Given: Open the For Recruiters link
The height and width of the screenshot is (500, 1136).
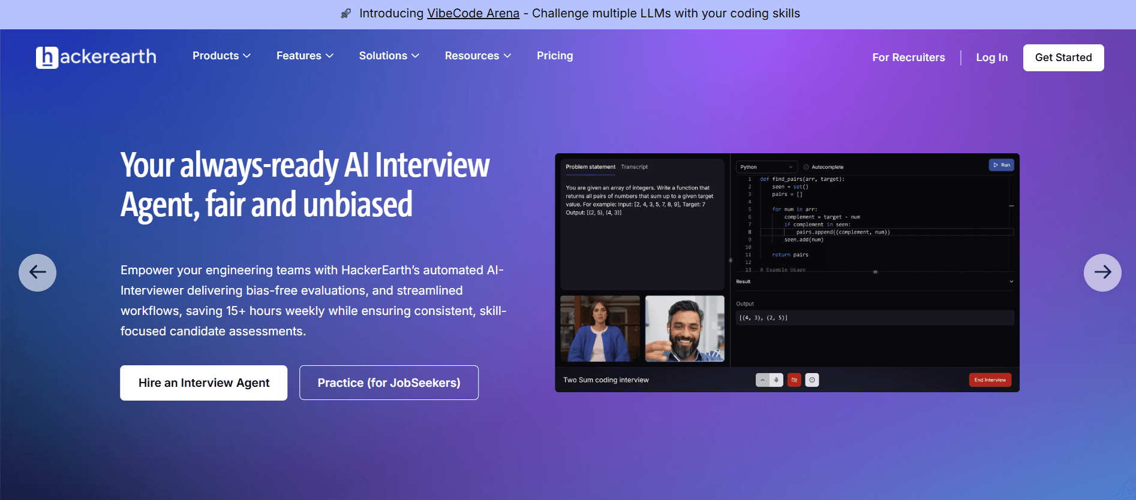Looking at the screenshot, I should pos(909,57).
